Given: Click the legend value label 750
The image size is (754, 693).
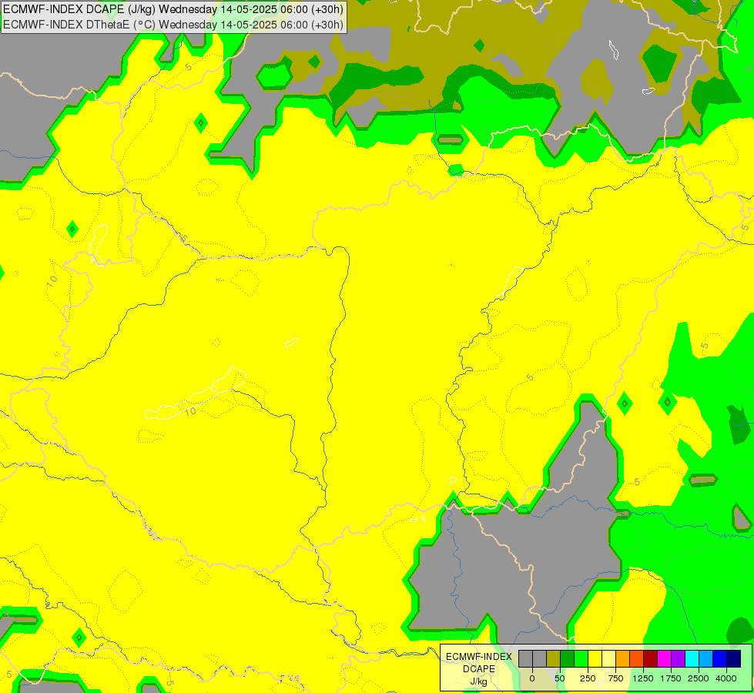Looking at the screenshot, I should pyautogui.click(x=615, y=678).
